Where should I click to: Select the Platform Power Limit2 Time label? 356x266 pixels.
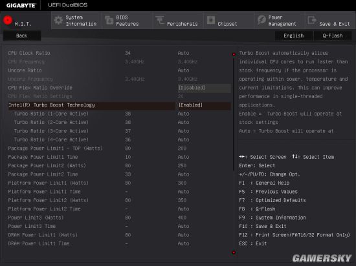[44, 209]
